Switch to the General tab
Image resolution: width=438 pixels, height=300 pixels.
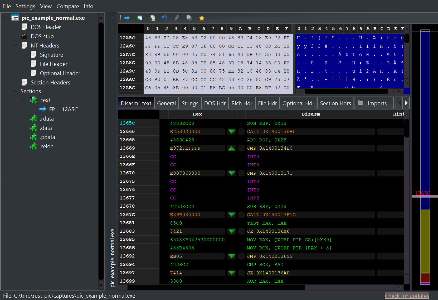tap(166, 103)
